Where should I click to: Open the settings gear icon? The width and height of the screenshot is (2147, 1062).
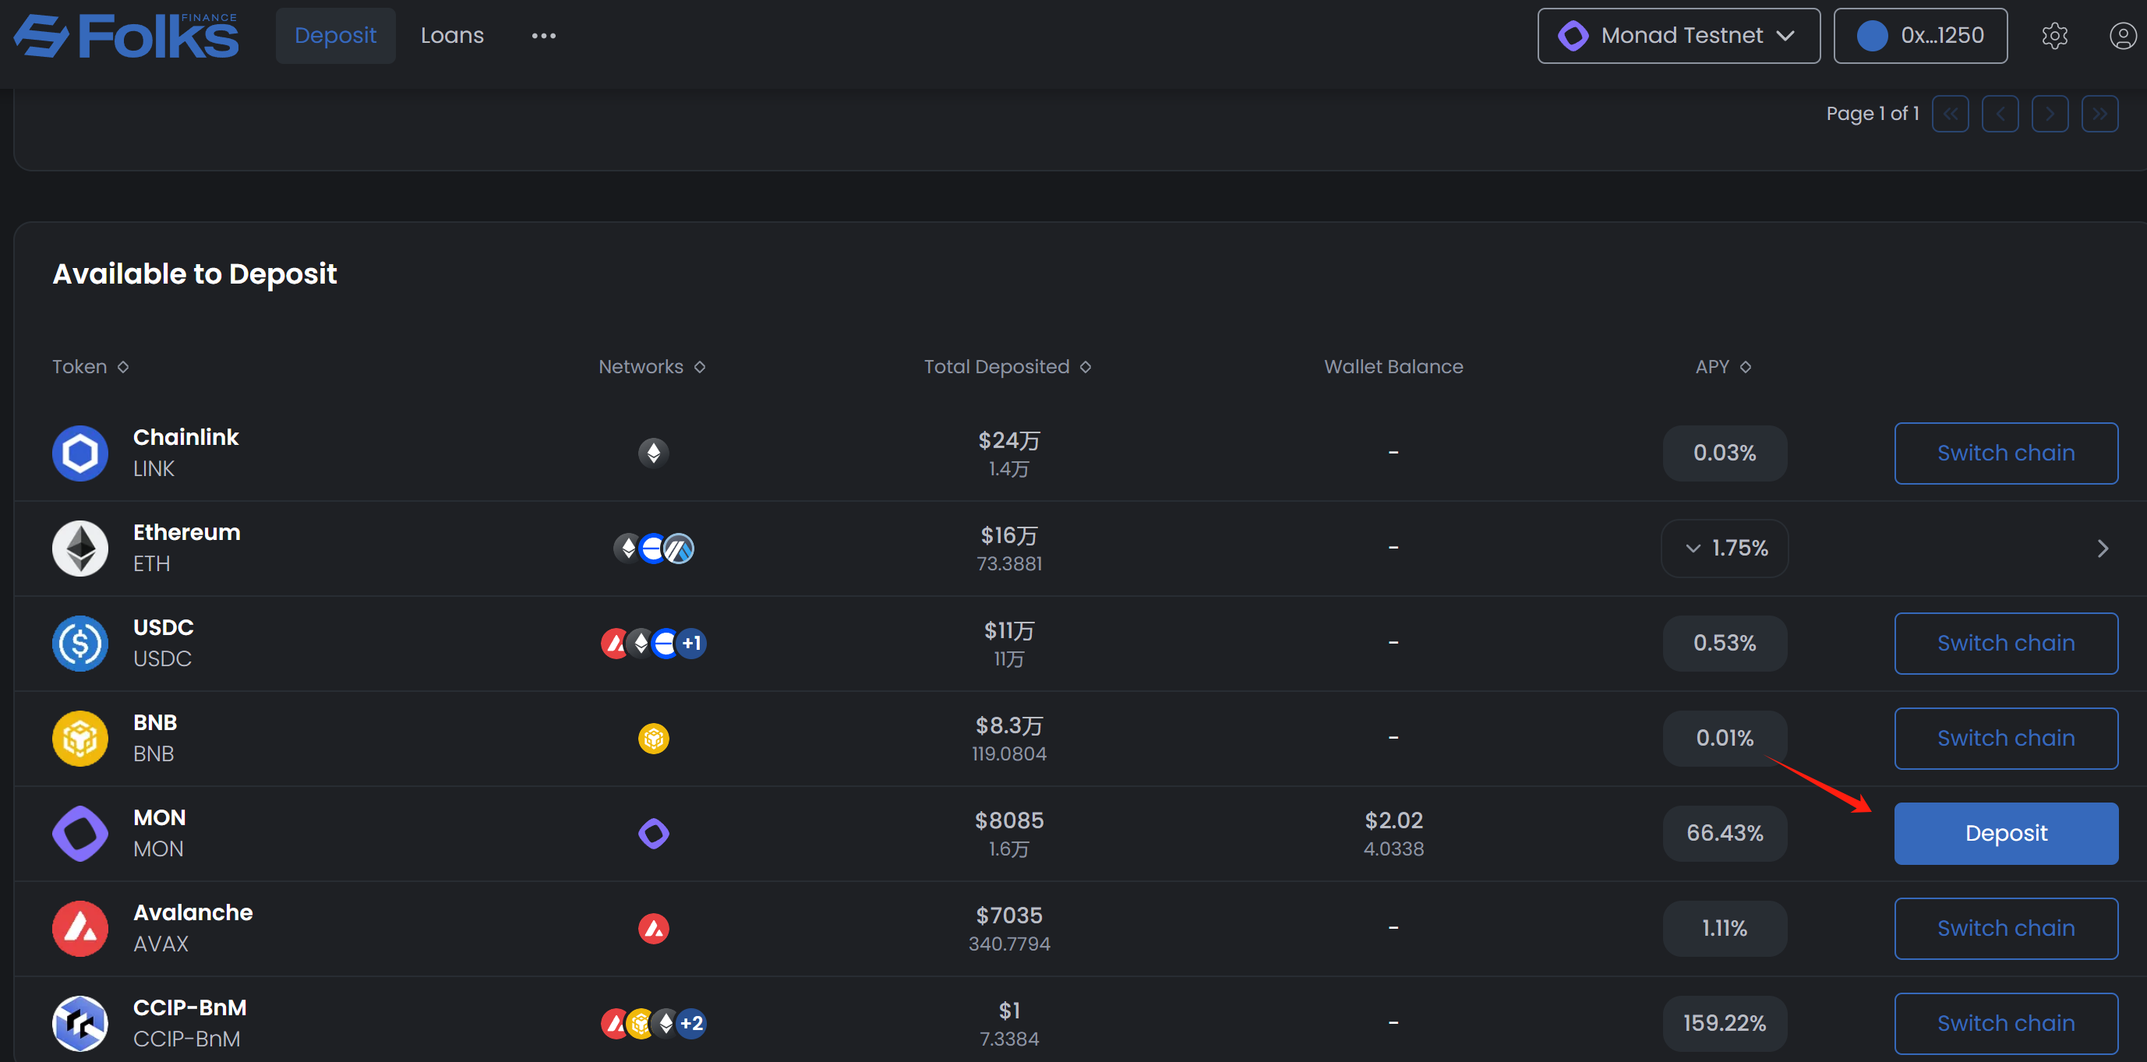click(x=2053, y=36)
